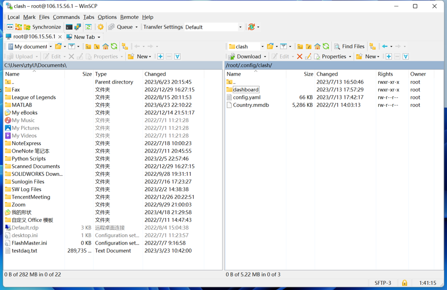Click the remote Rename pencil icon
The image size is (447, 290).
pyautogui.click(x=308, y=56)
